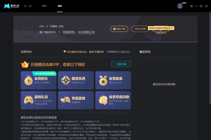211x140 pixels.
Task: Click the crosshair icon in 极速先进 card
Action: pos(66,80)
